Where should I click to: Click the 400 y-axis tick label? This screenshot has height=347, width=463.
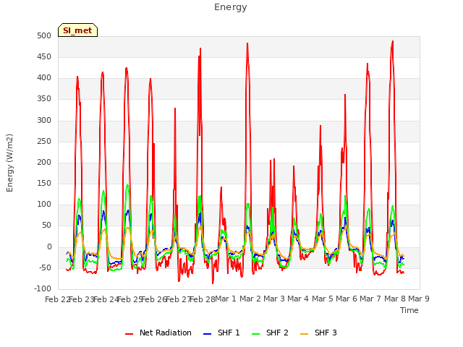[44, 78]
